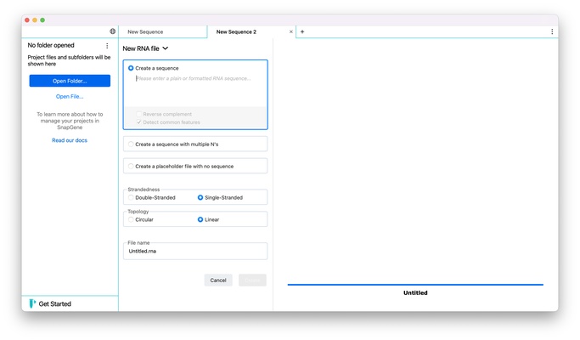Viewport: 580px width, 340px height.
Task: Click the blue sequence line in preview
Action: (x=415, y=285)
